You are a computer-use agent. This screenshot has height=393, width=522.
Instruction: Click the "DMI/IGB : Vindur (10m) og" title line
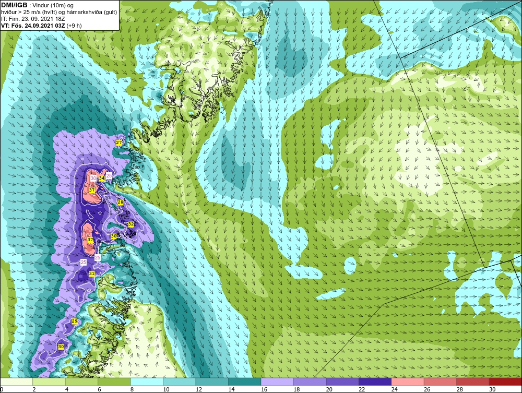click(38, 5)
